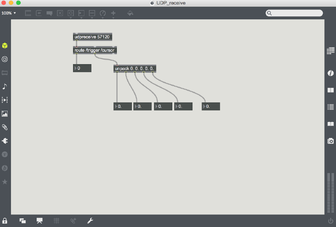Screen dimensions: 336x227
Task: Open the Max Console list icon
Action: (x=331, y=107)
